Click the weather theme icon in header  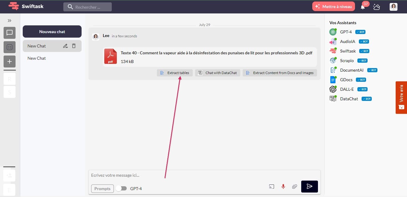pyautogui.click(x=377, y=7)
